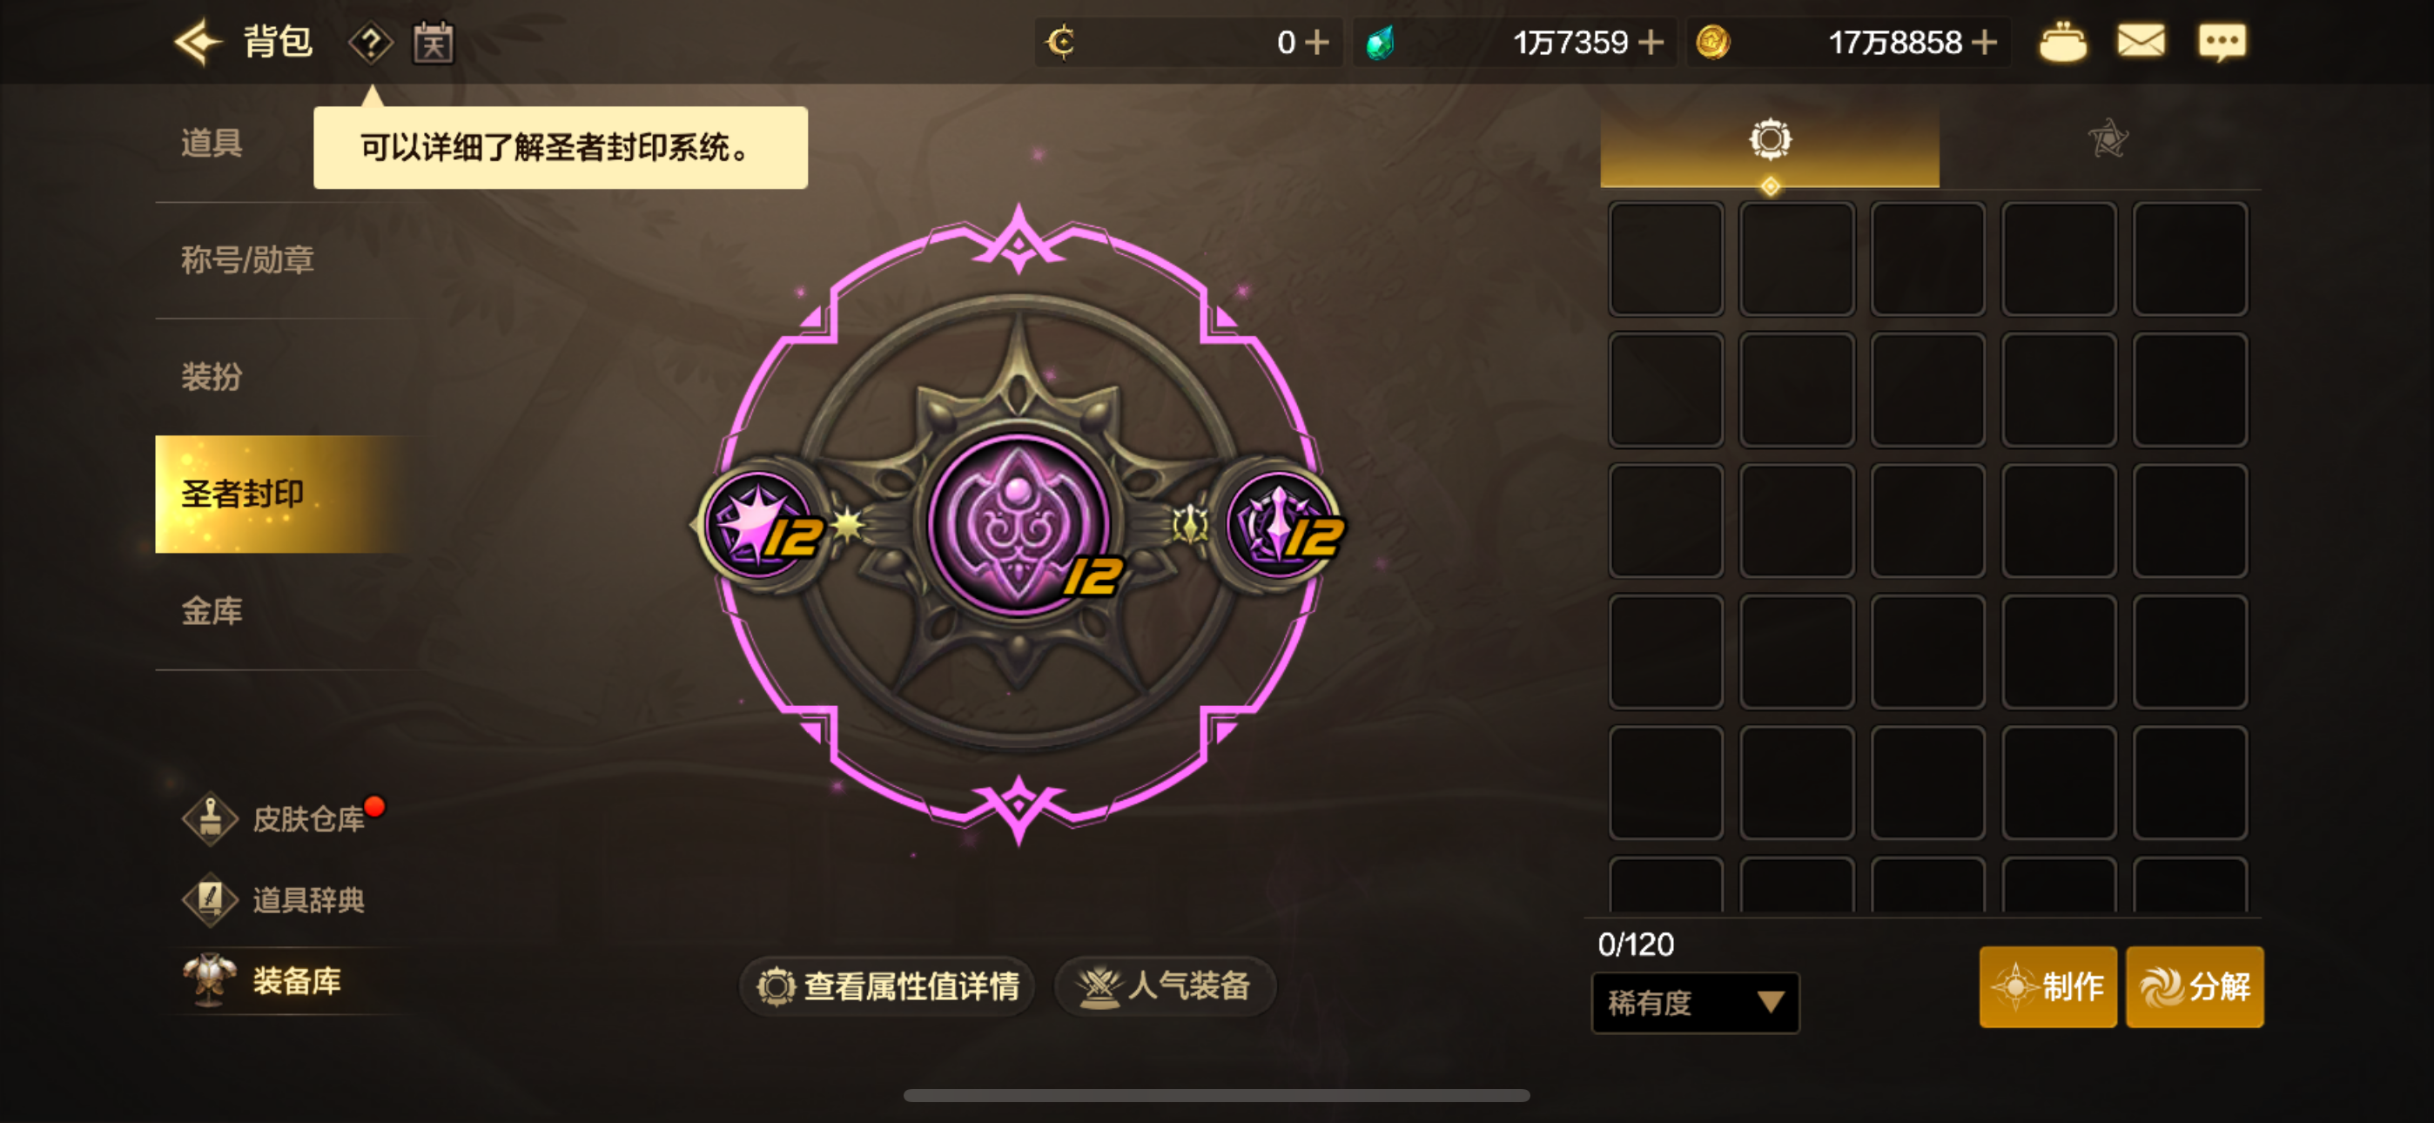Open the chat bubble icon
2434x1123 pixels.
tap(2222, 43)
